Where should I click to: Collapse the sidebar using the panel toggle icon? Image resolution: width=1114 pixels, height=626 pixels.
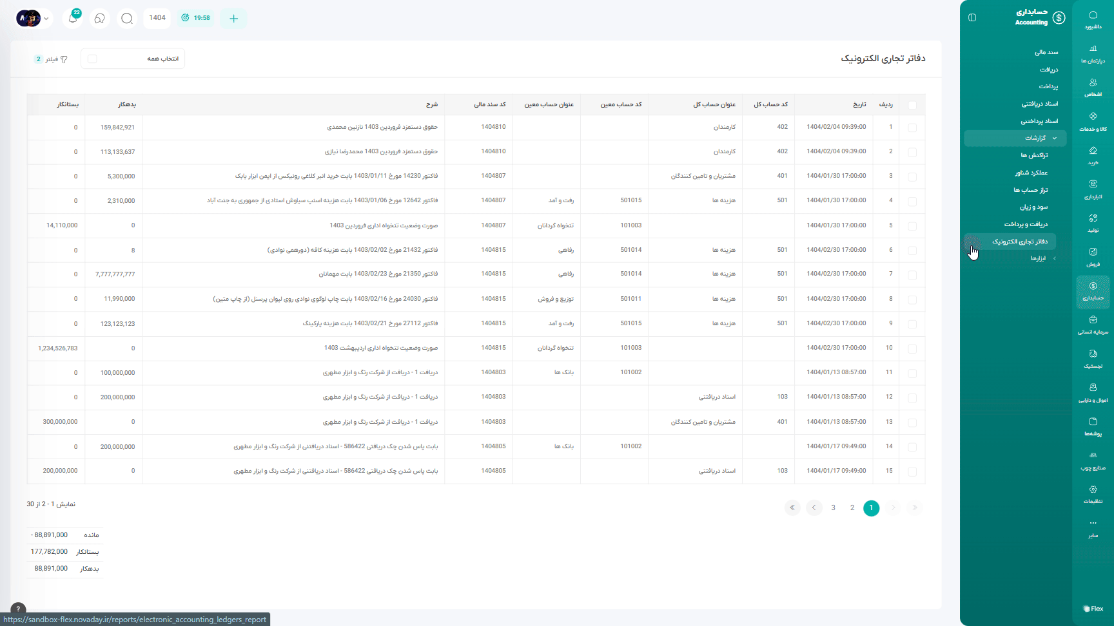(972, 17)
